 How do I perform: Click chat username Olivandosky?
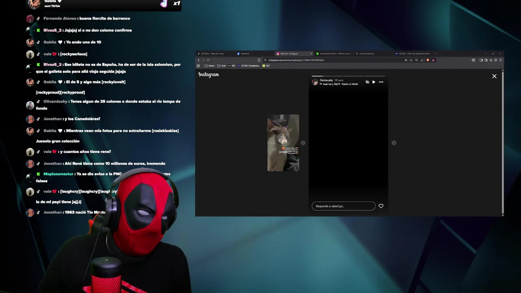click(55, 101)
